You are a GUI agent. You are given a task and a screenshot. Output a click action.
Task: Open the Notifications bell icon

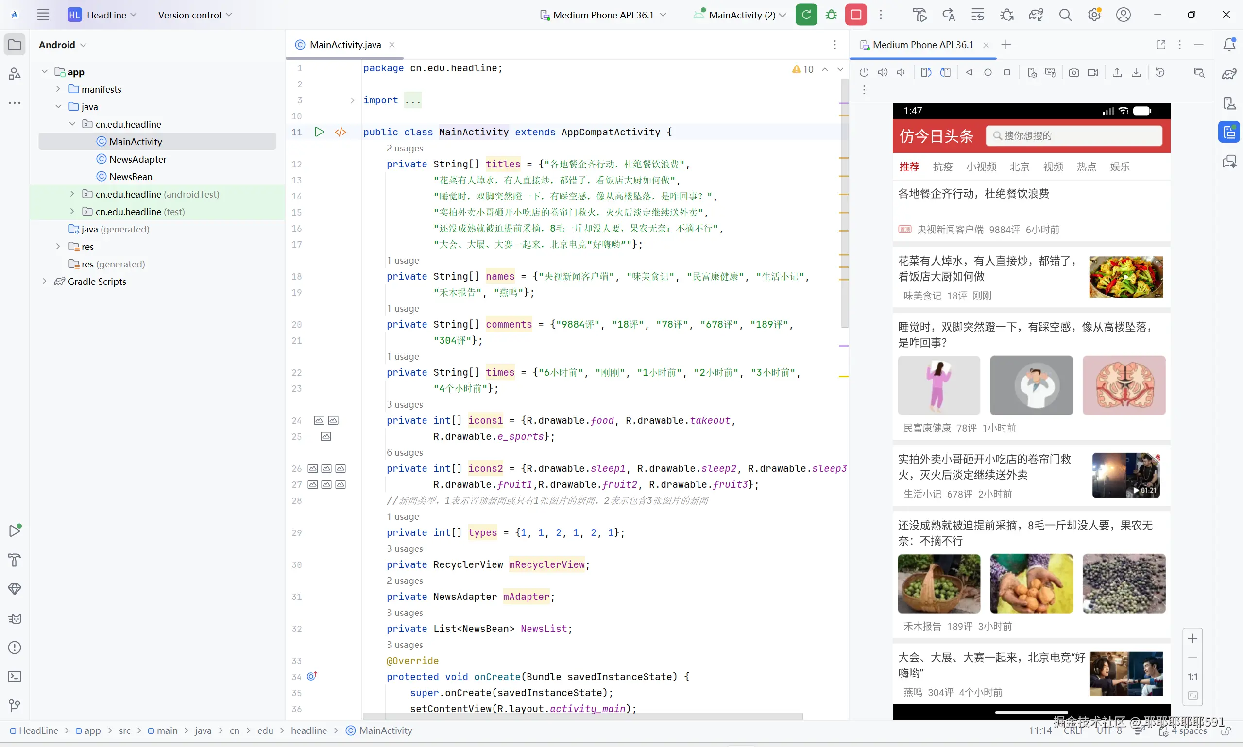click(x=1229, y=44)
